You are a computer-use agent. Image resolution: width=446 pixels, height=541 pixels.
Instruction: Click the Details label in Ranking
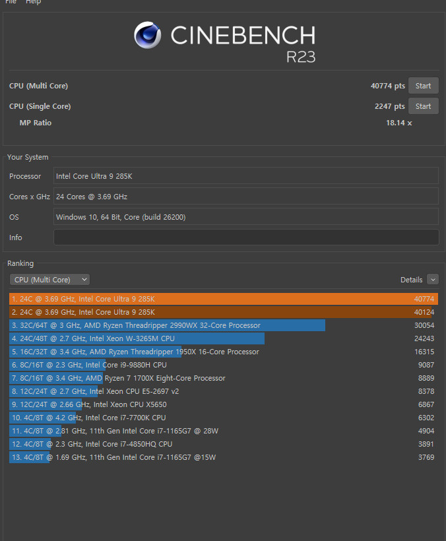(x=411, y=280)
